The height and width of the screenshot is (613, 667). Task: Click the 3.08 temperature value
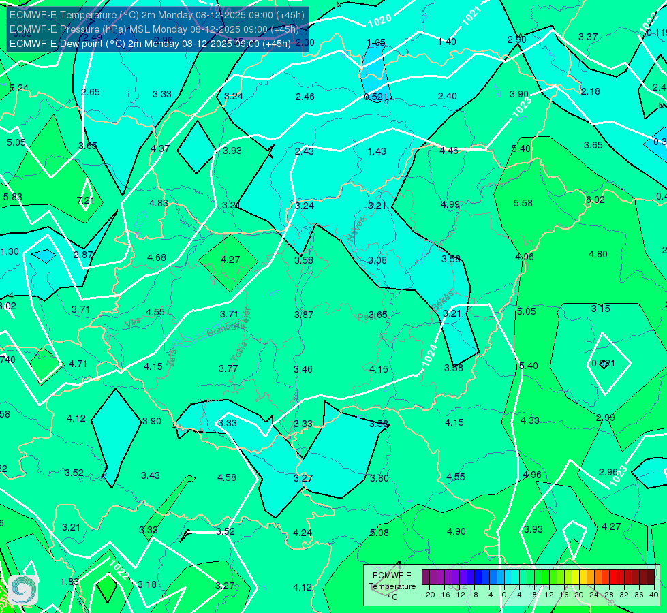377,260
